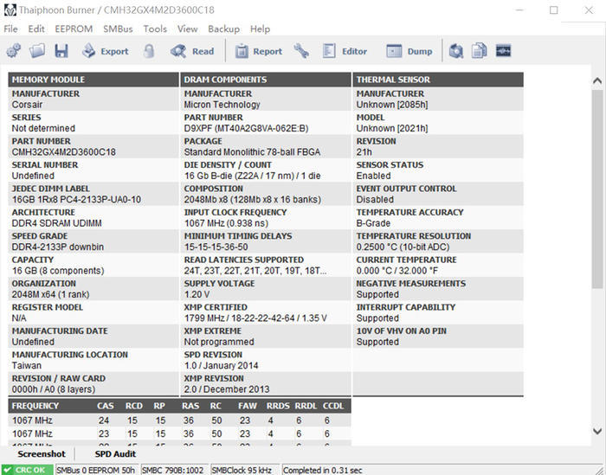Click the waveform monitor icon
The height and width of the screenshot is (475, 606).
(x=503, y=50)
